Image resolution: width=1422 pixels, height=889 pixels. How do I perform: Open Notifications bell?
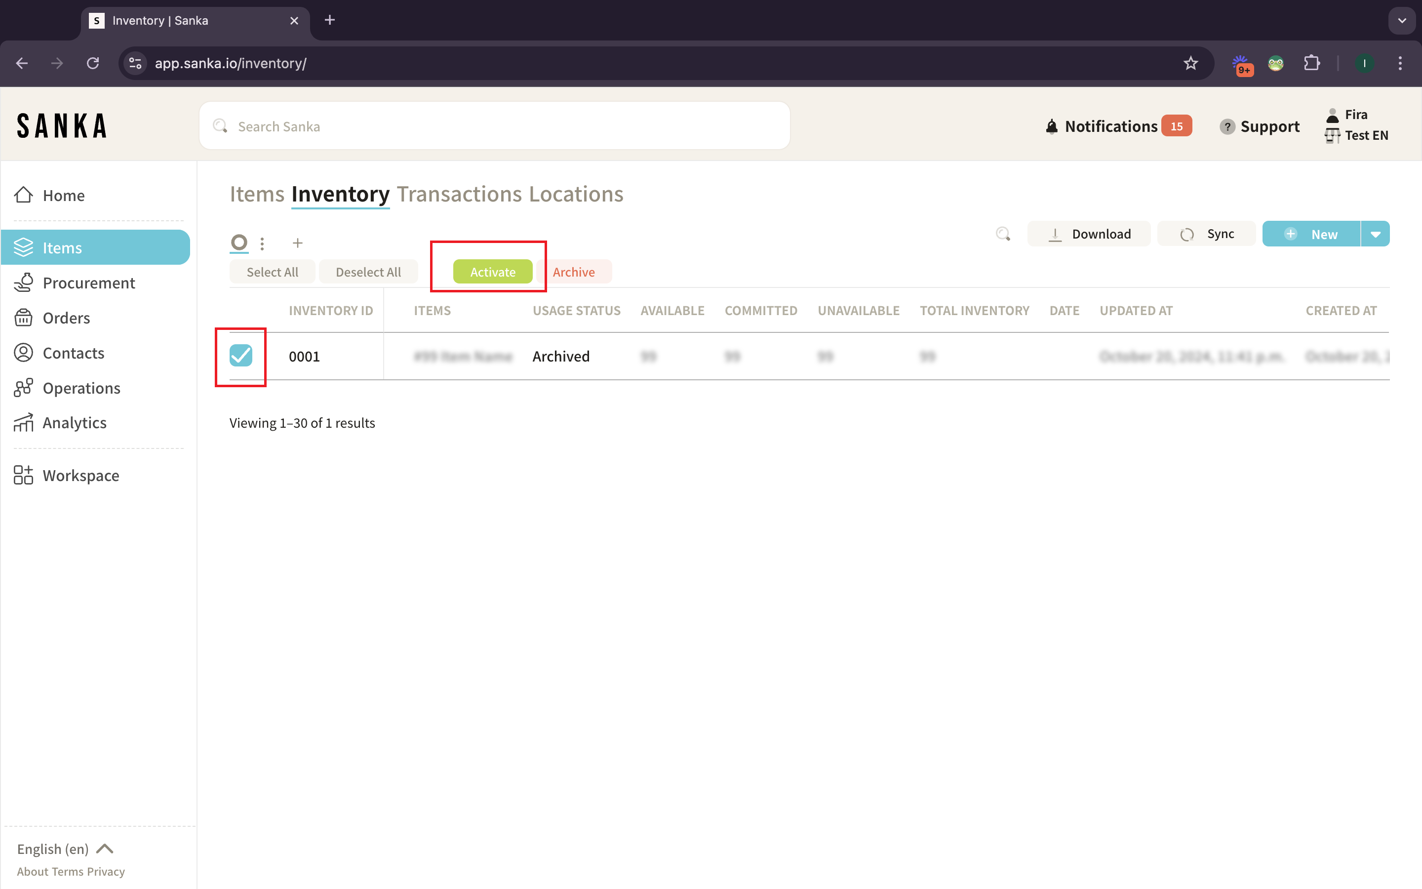click(x=1052, y=126)
